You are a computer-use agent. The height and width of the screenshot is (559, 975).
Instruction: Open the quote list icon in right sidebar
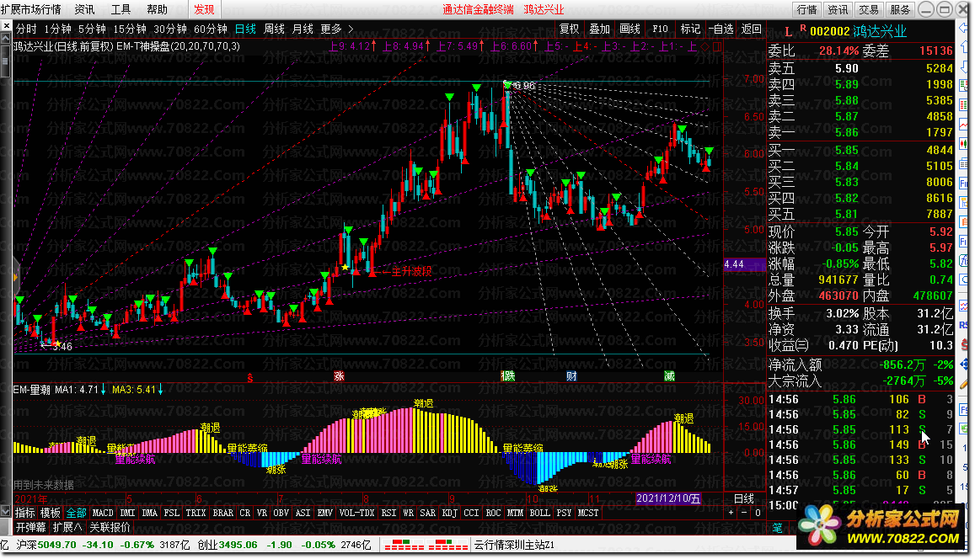tap(964, 85)
